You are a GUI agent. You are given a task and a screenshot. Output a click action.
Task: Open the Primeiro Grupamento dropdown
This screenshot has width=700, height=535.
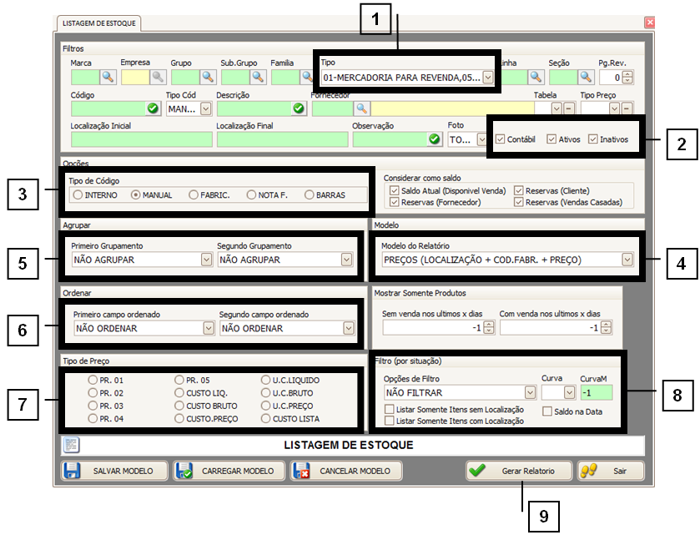tap(206, 260)
